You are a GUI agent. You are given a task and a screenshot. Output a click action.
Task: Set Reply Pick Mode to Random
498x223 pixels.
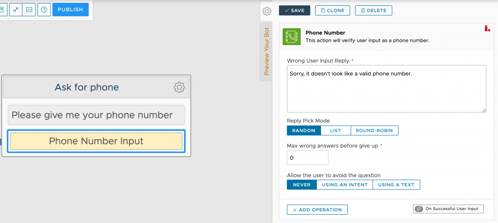[x=304, y=130]
